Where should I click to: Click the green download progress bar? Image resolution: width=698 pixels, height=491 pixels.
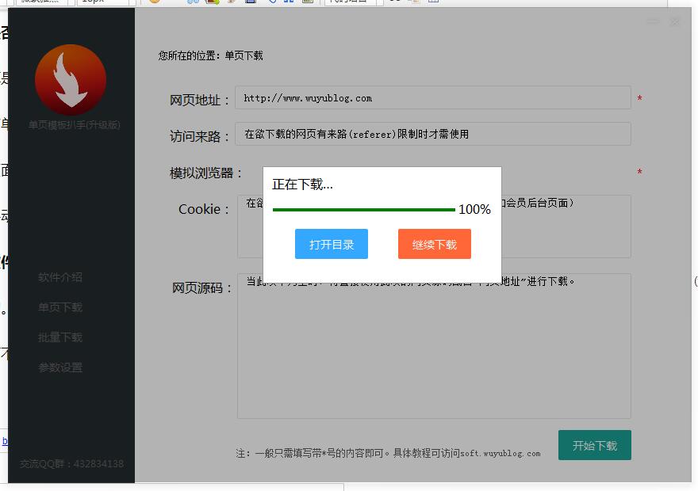pos(363,210)
